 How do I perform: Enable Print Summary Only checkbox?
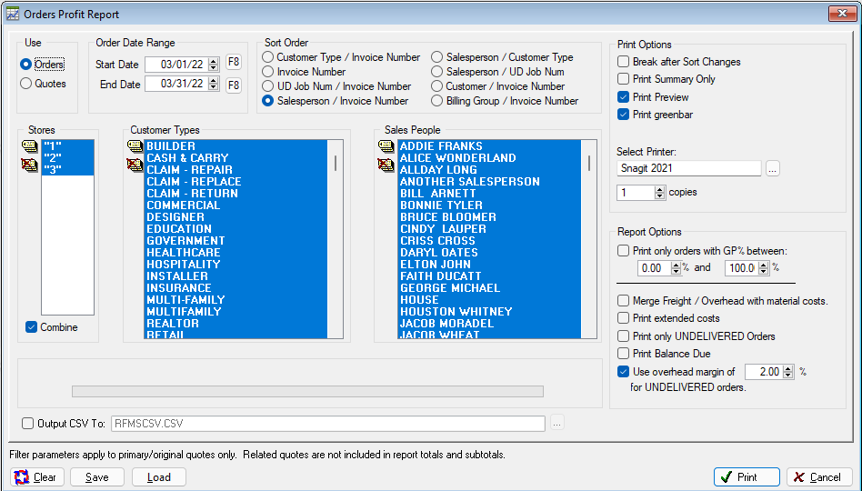(x=623, y=79)
